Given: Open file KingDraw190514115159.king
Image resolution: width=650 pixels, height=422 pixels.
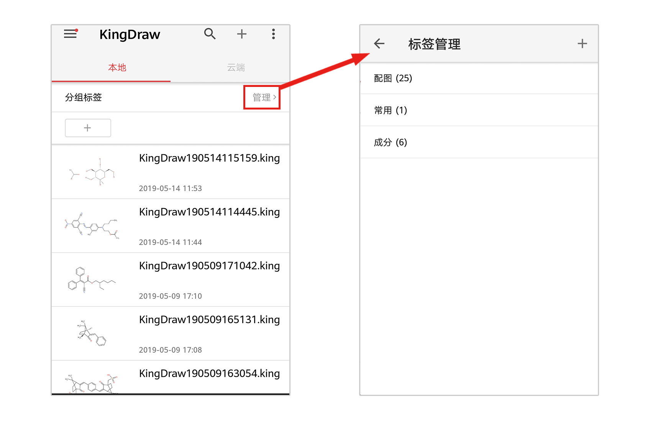Looking at the screenshot, I should [171, 172].
